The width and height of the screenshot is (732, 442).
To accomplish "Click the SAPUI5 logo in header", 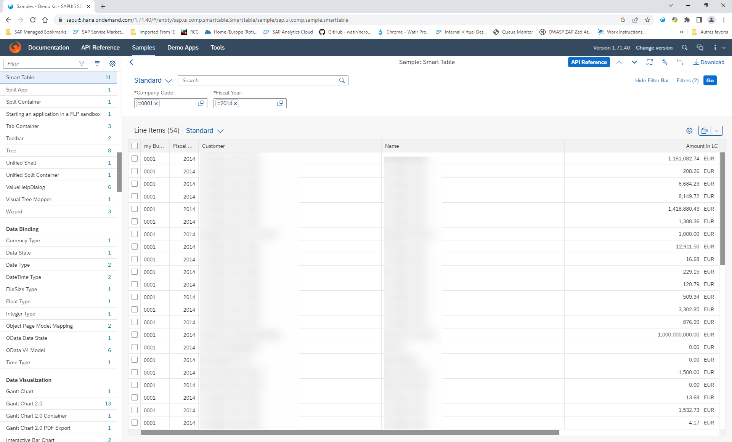I will coord(15,47).
